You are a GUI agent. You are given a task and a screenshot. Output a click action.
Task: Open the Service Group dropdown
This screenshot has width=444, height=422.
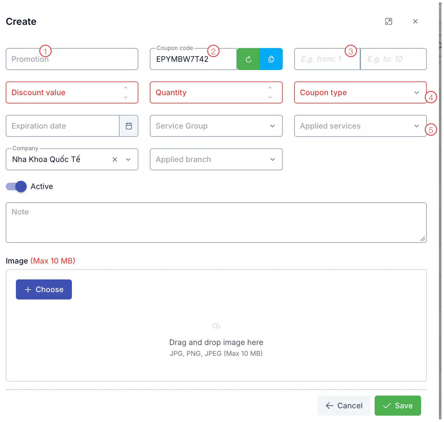pos(216,126)
